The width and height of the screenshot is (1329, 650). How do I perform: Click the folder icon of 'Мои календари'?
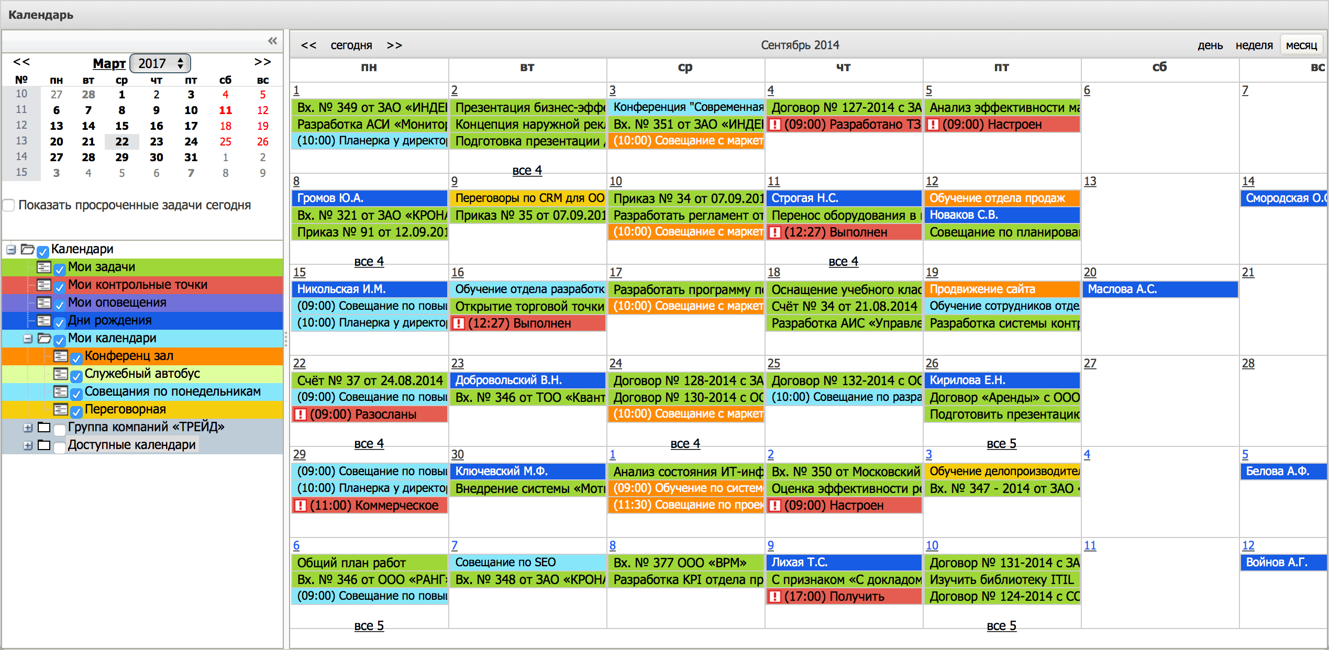[x=44, y=339]
